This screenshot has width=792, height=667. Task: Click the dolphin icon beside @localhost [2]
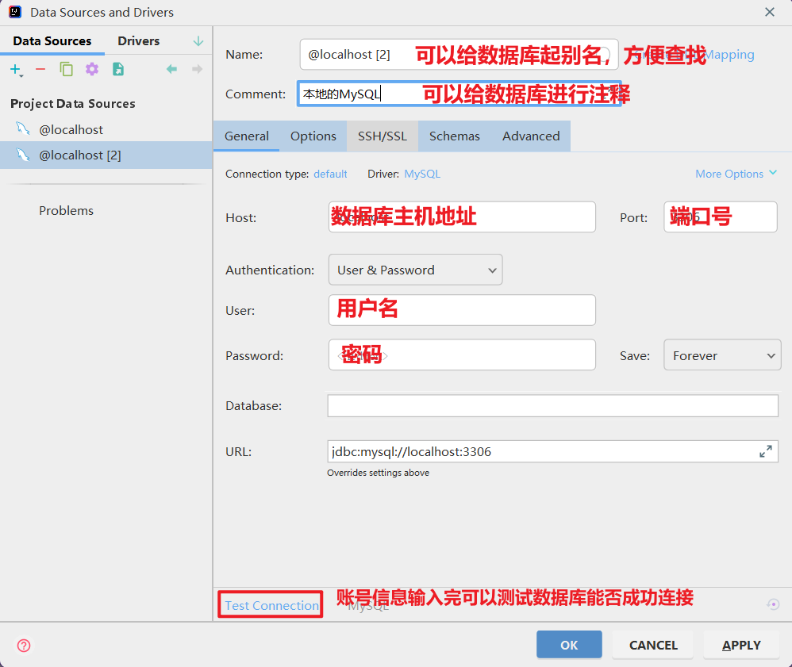(x=23, y=155)
